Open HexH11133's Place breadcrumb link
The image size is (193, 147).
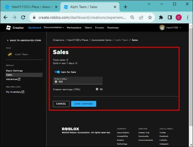coord(78,40)
